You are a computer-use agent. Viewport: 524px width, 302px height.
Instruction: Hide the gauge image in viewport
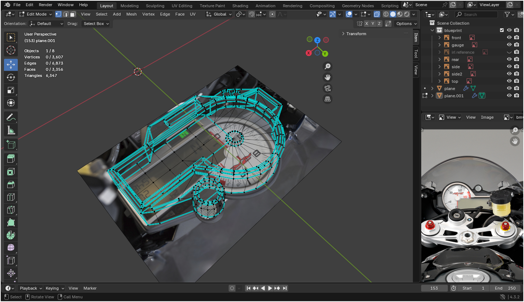pyautogui.click(x=509, y=45)
